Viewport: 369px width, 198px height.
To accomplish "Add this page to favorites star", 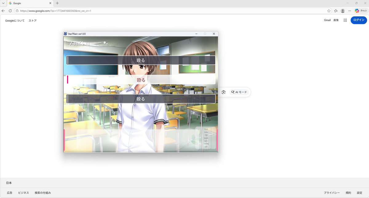I will 329,11.
